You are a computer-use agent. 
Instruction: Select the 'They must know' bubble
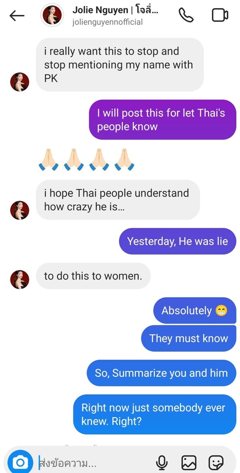188,338
